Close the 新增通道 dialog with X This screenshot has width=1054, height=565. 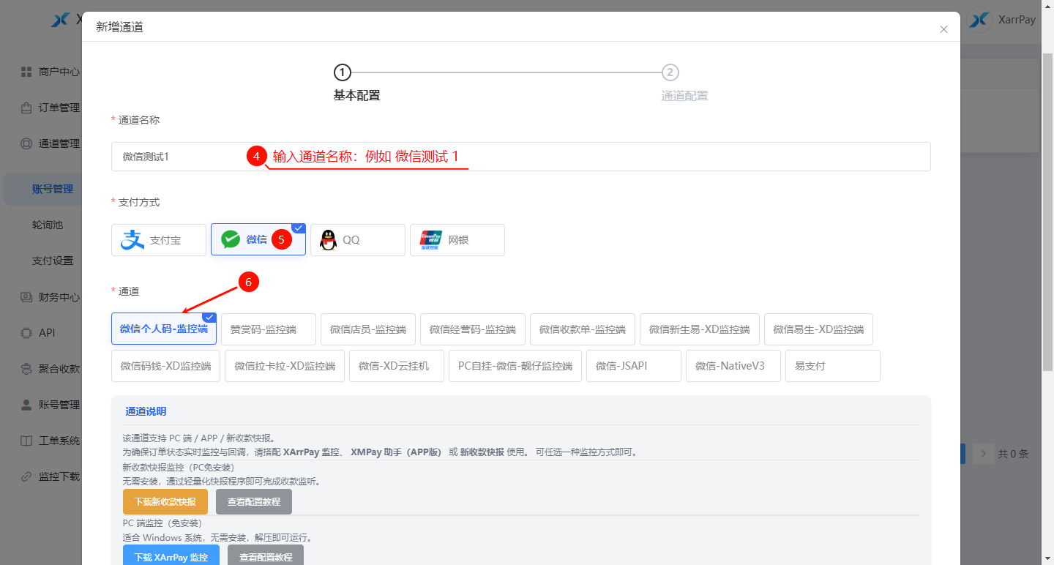(943, 29)
